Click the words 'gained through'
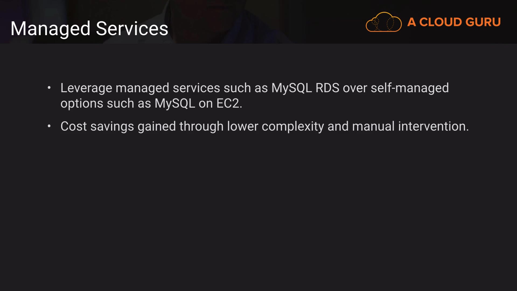 point(180,126)
